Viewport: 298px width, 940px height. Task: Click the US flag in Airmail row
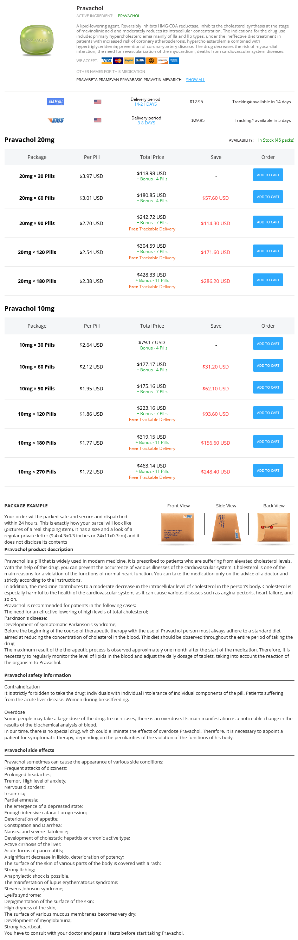(x=97, y=102)
